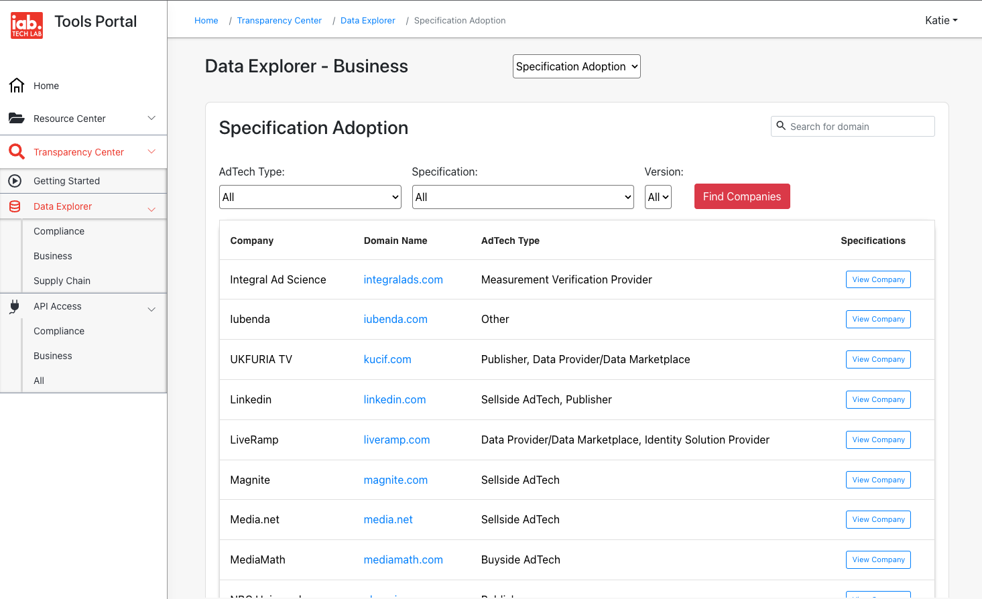This screenshot has width=982, height=599.
Task: Go to Data Explorer breadcrumb link
Action: coord(368,20)
